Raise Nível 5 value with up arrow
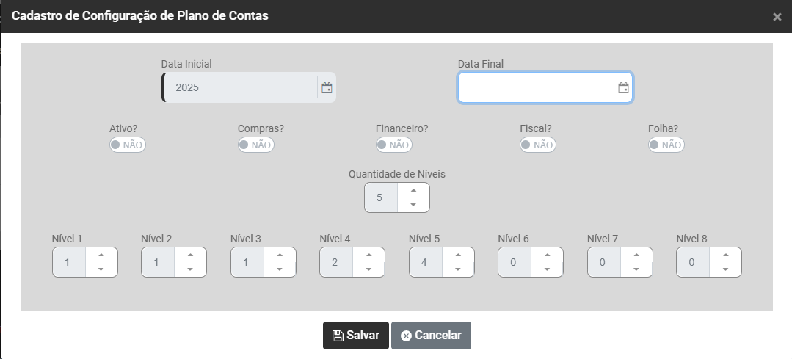 click(458, 255)
